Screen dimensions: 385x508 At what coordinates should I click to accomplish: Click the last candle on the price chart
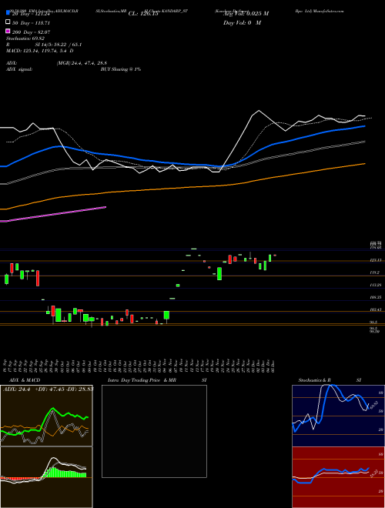[275, 256]
